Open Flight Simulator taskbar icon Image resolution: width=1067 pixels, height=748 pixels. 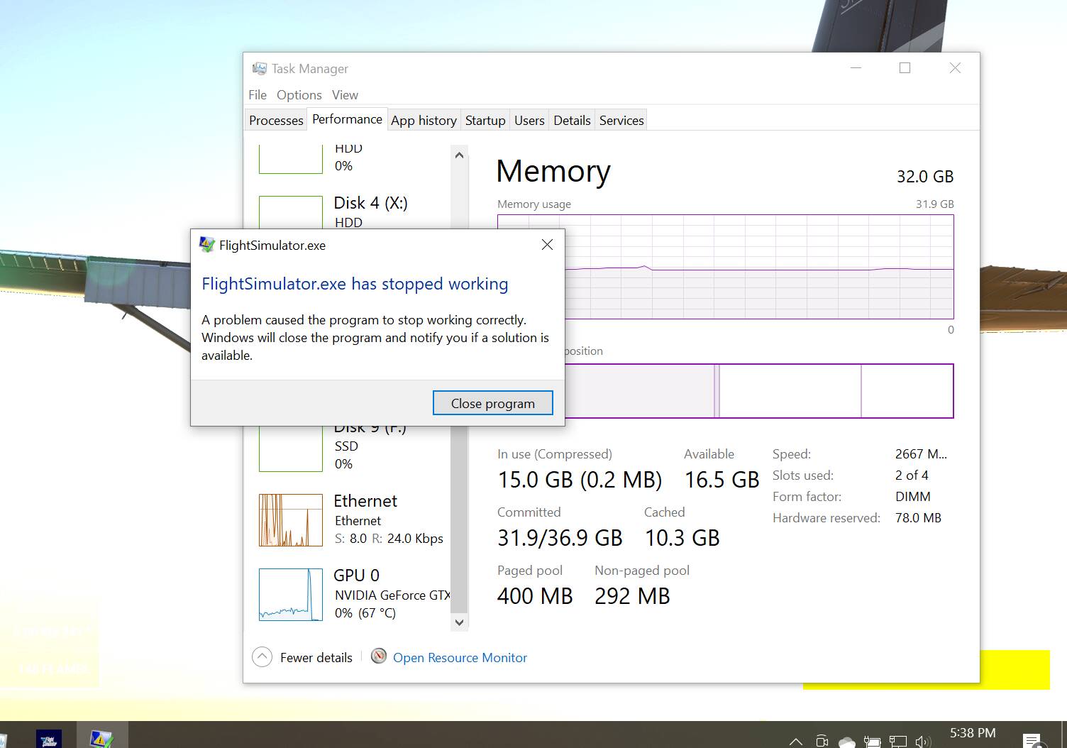point(48,738)
